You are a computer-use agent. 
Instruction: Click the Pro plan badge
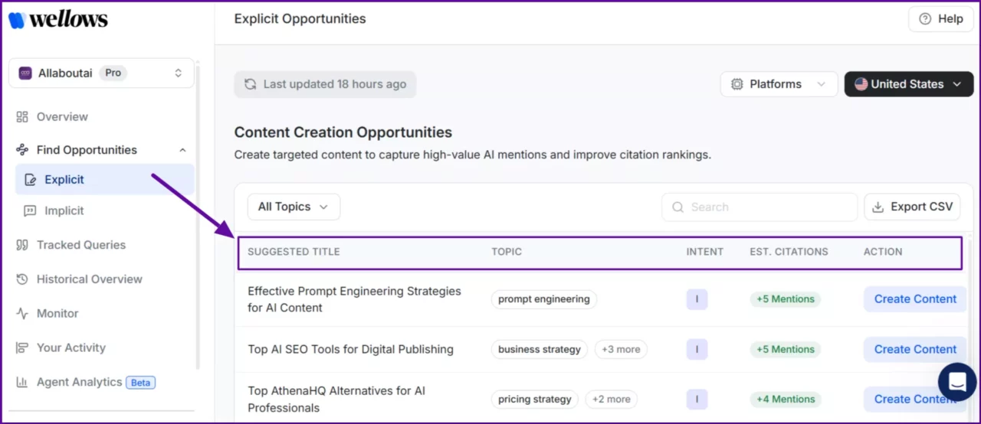(x=113, y=73)
